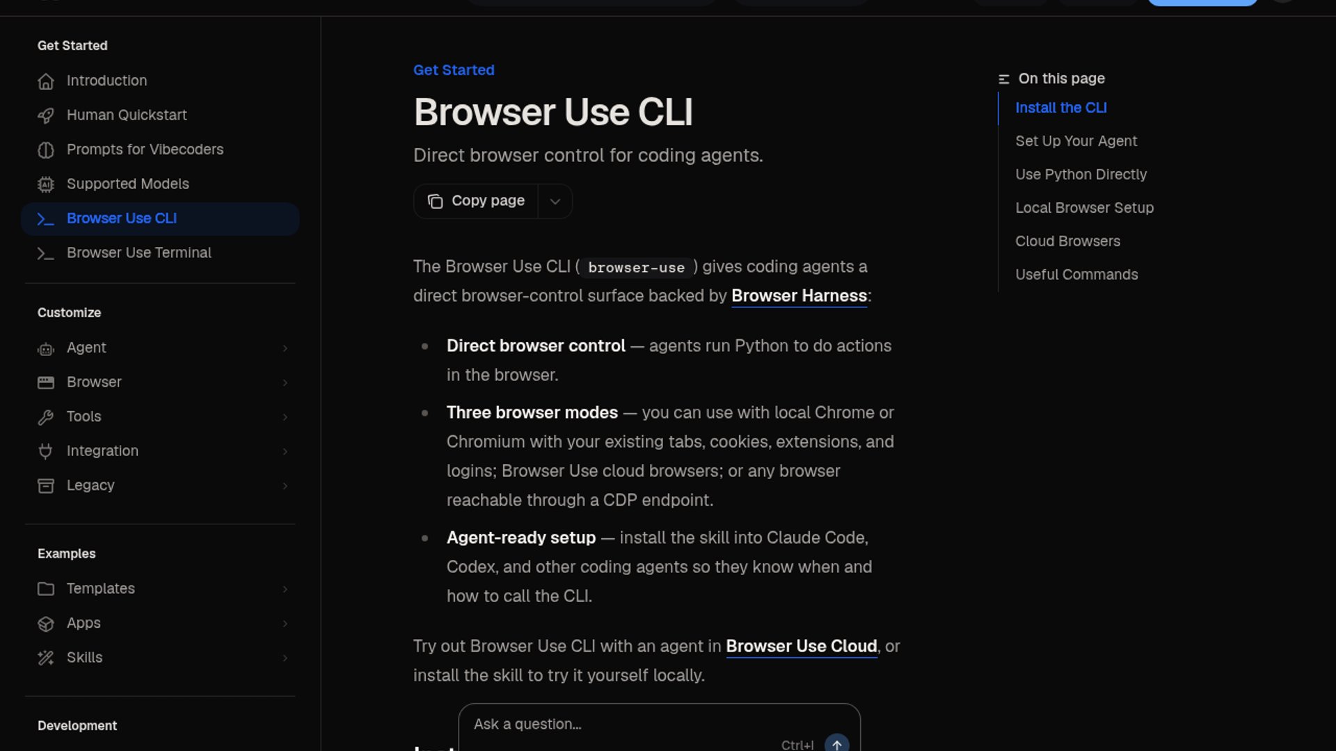1336x751 pixels.
Task: Click the Templates item in Examples
Action: pyautogui.click(x=160, y=589)
